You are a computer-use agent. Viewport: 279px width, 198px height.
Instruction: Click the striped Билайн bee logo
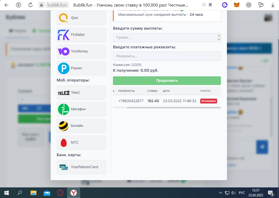point(64,126)
